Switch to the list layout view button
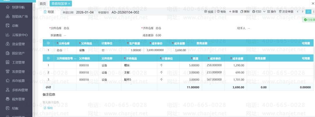 coord(308,12)
